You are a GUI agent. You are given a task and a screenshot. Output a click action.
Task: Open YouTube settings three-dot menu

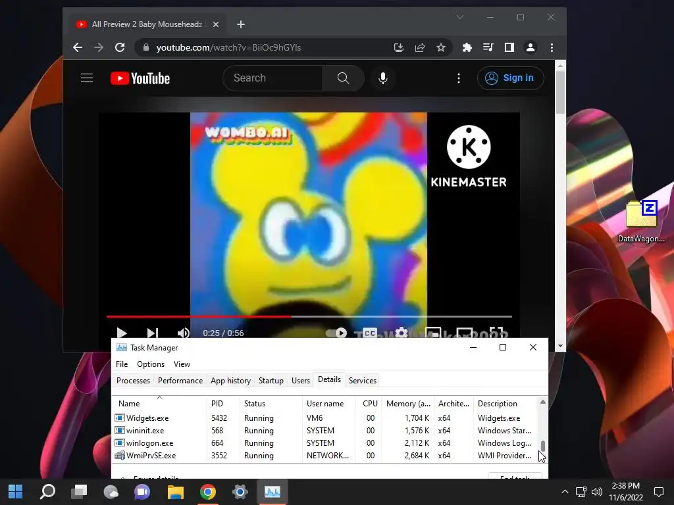click(x=459, y=78)
